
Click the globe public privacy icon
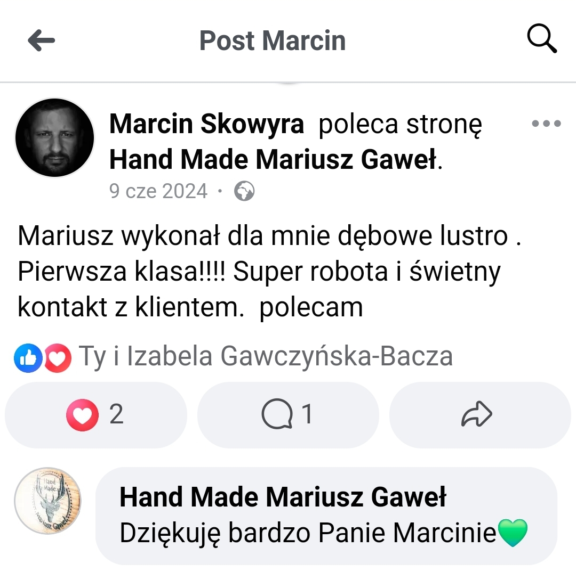coord(244,191)
